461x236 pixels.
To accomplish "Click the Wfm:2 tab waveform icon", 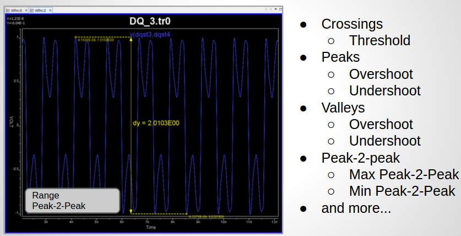I will 32,10.
